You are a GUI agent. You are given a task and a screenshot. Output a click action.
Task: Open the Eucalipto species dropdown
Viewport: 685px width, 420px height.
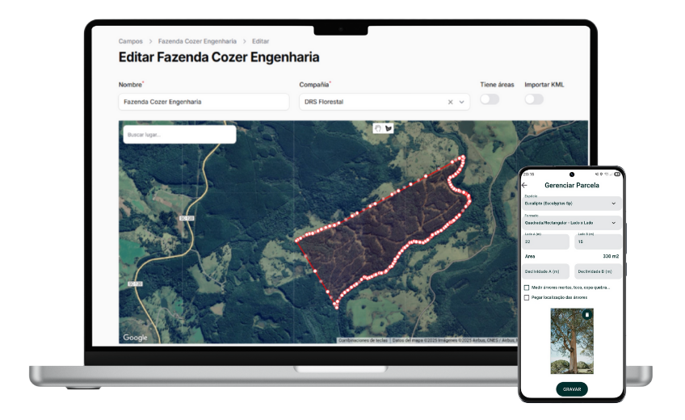[613, 204]
